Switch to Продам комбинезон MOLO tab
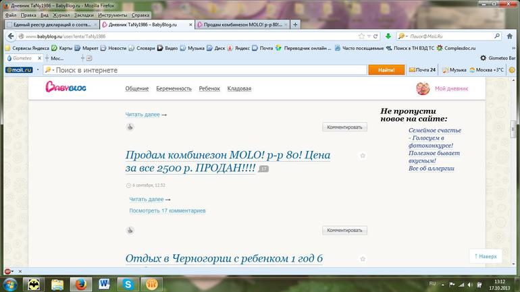This screenshot has width=520, height=292. click(x=242, y=24)
